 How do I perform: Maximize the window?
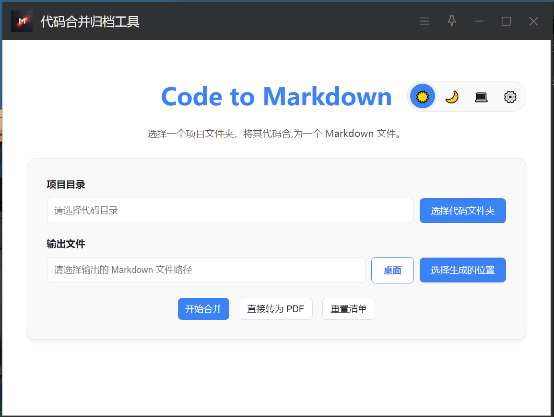[507, 21]
